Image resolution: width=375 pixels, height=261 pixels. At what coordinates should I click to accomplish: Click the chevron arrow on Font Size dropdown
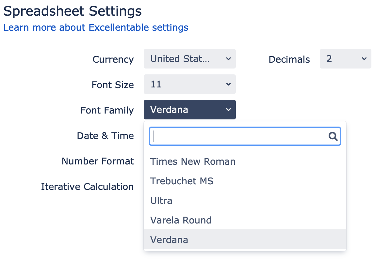[228, 84]
